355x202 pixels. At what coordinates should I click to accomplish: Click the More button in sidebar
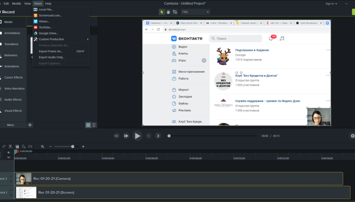10,125
